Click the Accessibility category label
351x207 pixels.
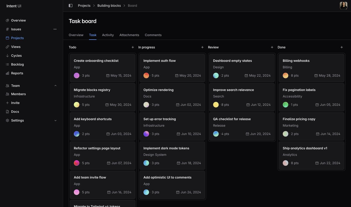point(292,97)
